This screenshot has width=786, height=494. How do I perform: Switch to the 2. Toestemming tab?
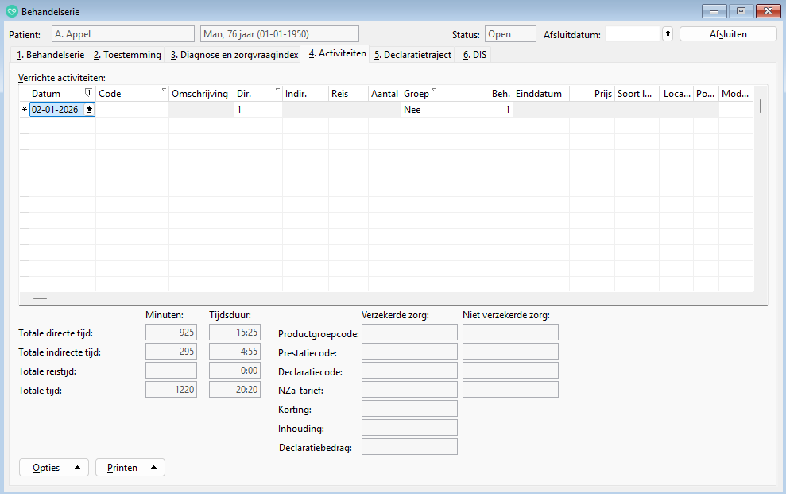tap(127, 55)
